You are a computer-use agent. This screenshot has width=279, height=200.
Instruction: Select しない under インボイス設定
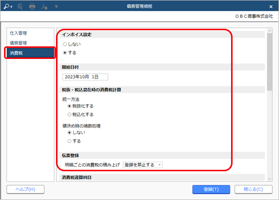[72, 44]
